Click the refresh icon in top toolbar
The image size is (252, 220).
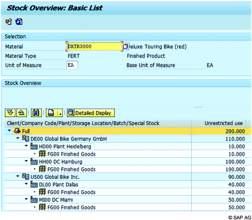click(x=19, y=22)
